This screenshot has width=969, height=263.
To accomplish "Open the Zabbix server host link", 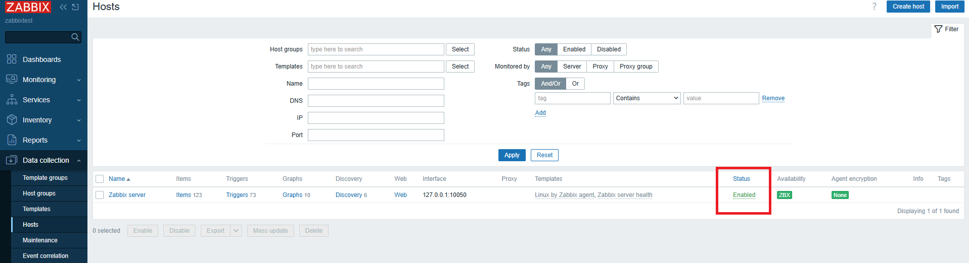I will (x=127, y=195).
